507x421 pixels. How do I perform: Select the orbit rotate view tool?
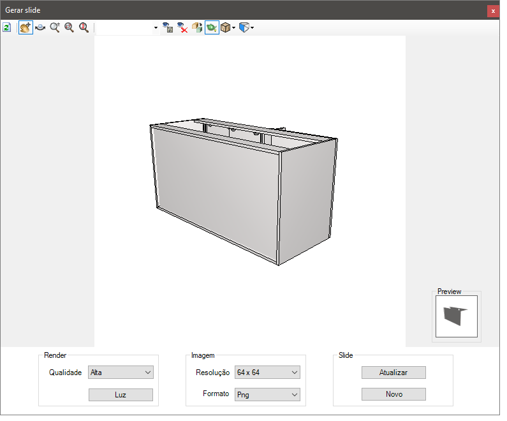(x=40, y=27)
